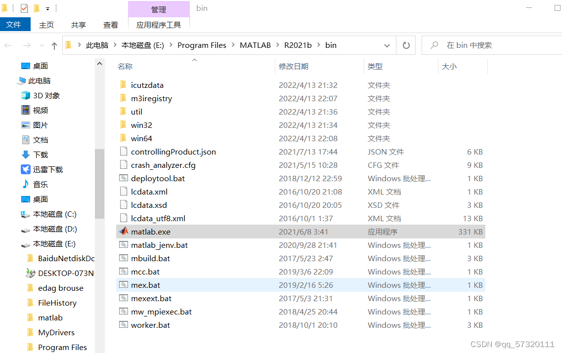Click the Properties checkmark icon in title bar
Viewport: 562px width, 353px height.
point(24,8)
